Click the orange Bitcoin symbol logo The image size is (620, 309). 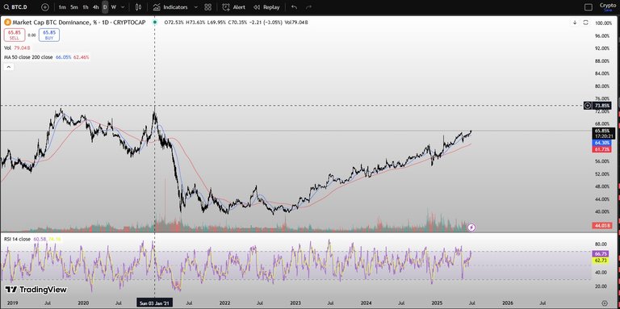(7, 23)
